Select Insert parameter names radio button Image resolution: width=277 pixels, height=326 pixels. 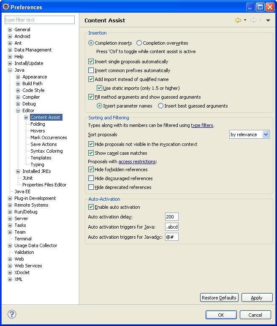[100, 106]
